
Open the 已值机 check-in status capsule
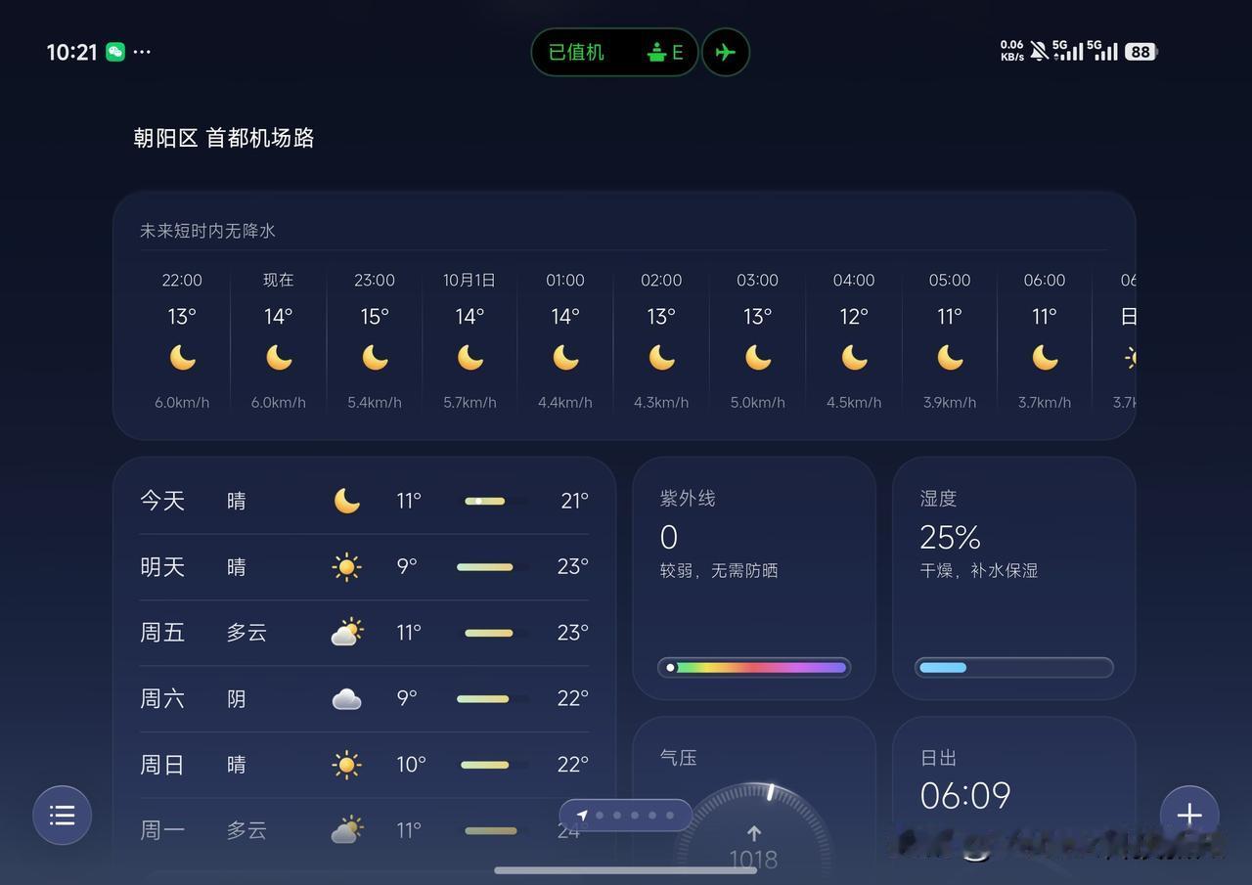(x=614, y=52)
